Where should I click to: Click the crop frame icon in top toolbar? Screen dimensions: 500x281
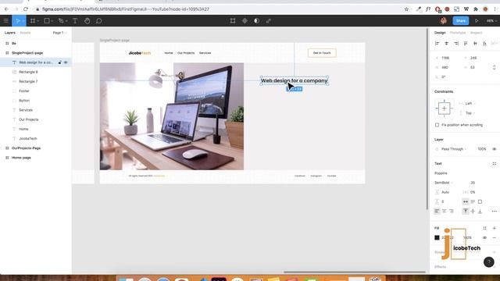coord(233,21)
